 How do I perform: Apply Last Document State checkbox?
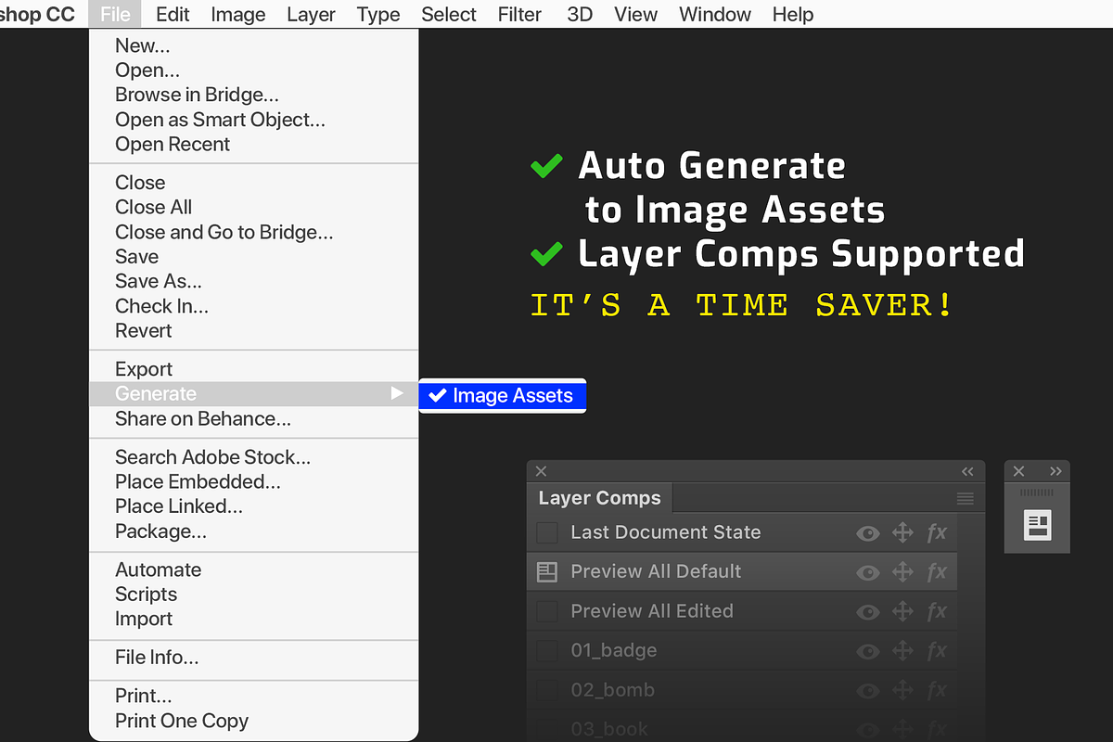pos(547,532)
